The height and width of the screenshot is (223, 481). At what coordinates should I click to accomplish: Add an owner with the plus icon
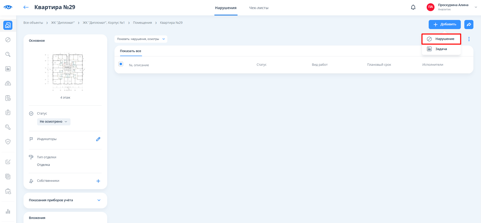98,181
